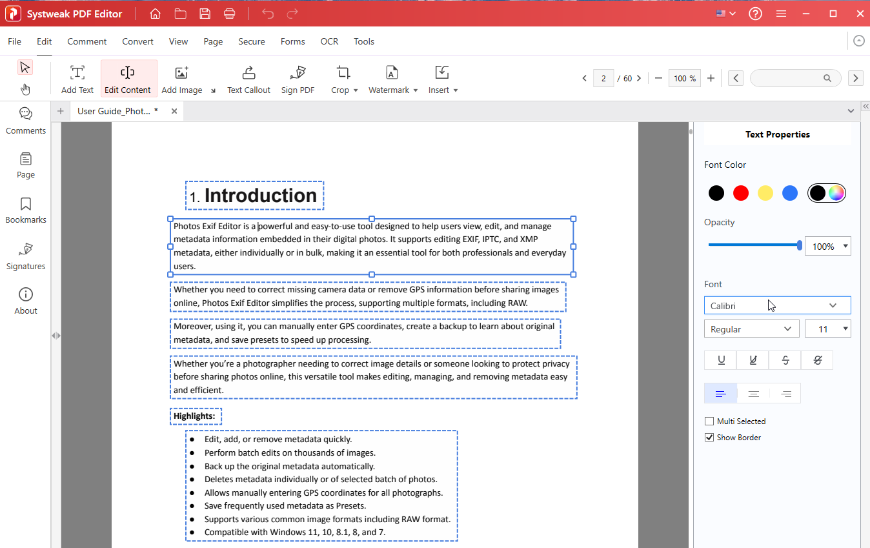
Task: Zoom in with the plus button
Action: [x=711, y=78]
